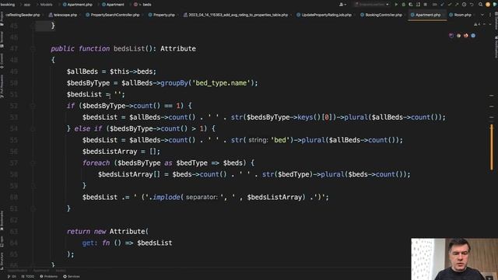
Task: Click the webcam video thumbnail of presenter
Action: tap(454, 259)
